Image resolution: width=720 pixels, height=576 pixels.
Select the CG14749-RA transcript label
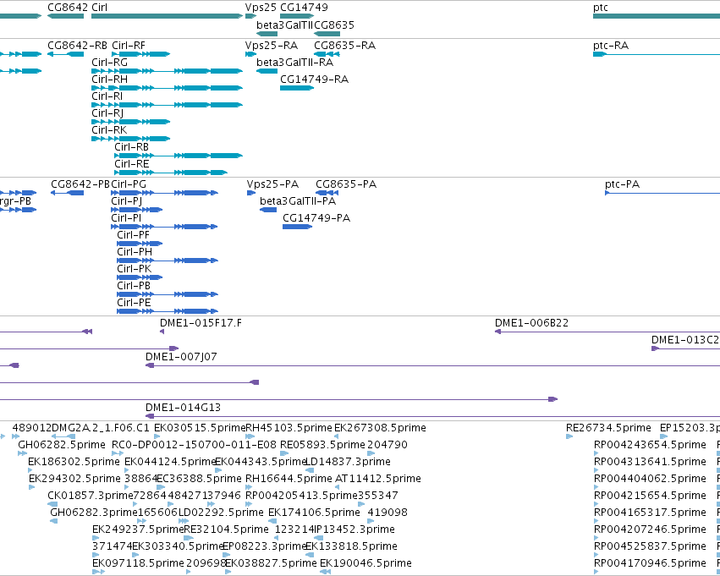315,80
